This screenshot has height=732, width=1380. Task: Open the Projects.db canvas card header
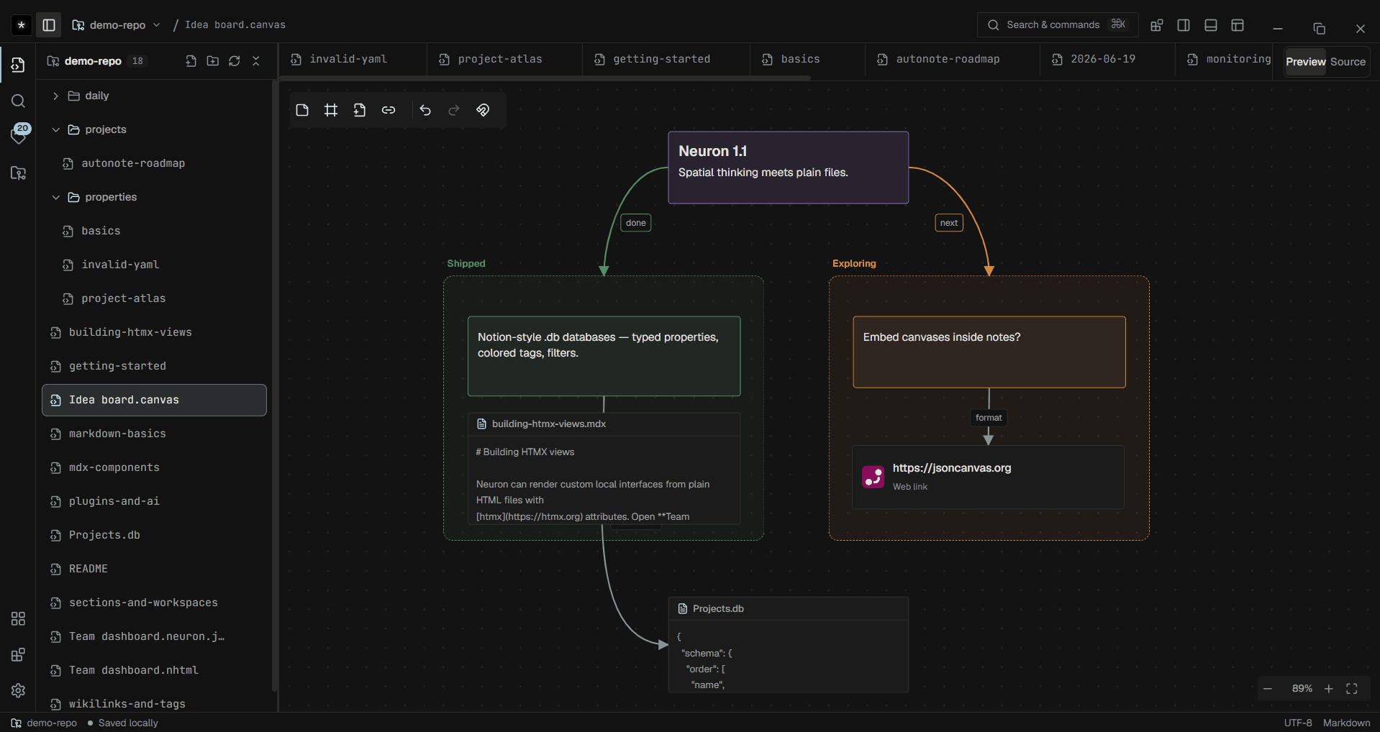click(x=788, y=609)
